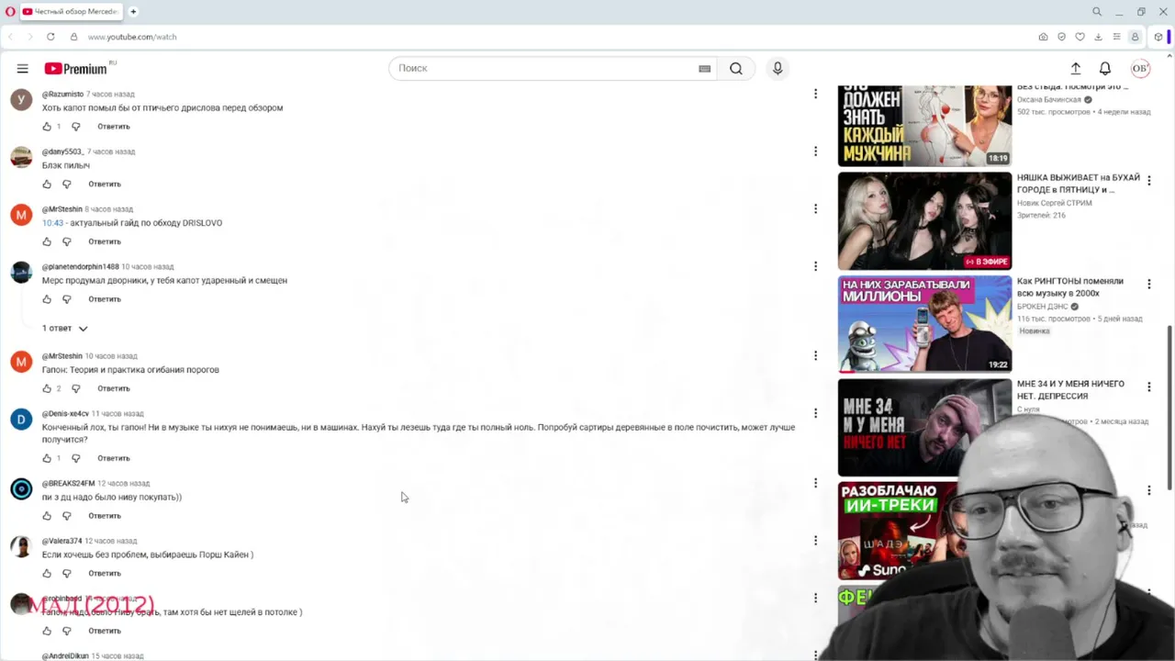1175x661 pixels.
Task: Reply to the @dany5503_ comment
Action: 105,185
